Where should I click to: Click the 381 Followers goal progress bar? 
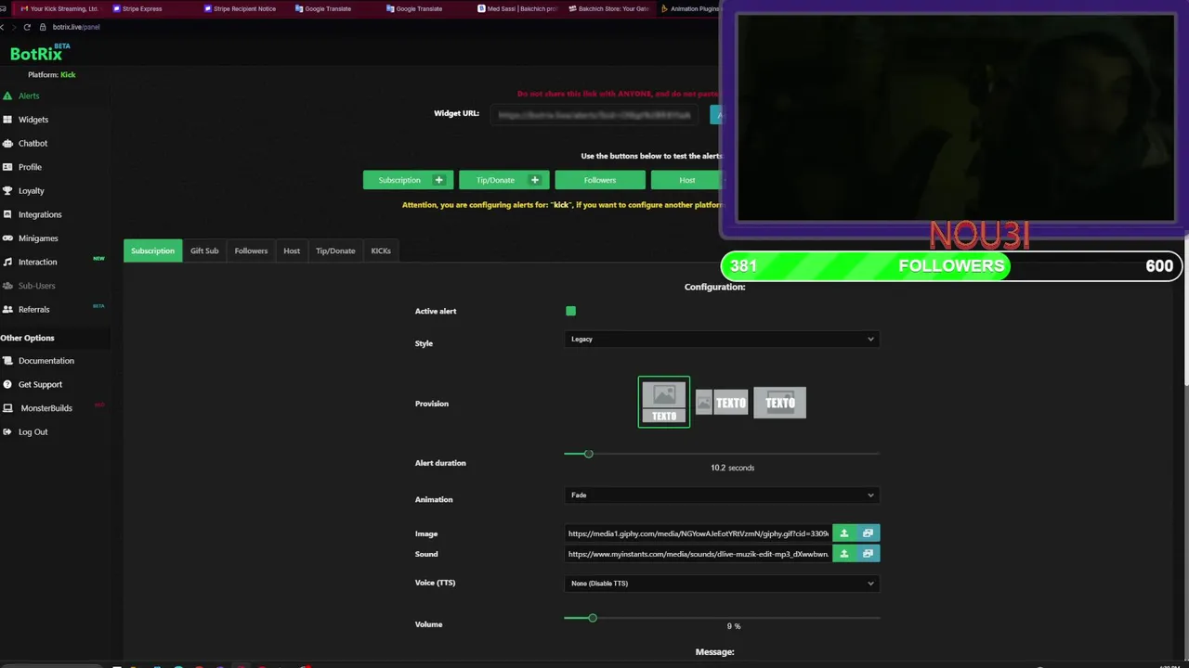coord(951,266)
